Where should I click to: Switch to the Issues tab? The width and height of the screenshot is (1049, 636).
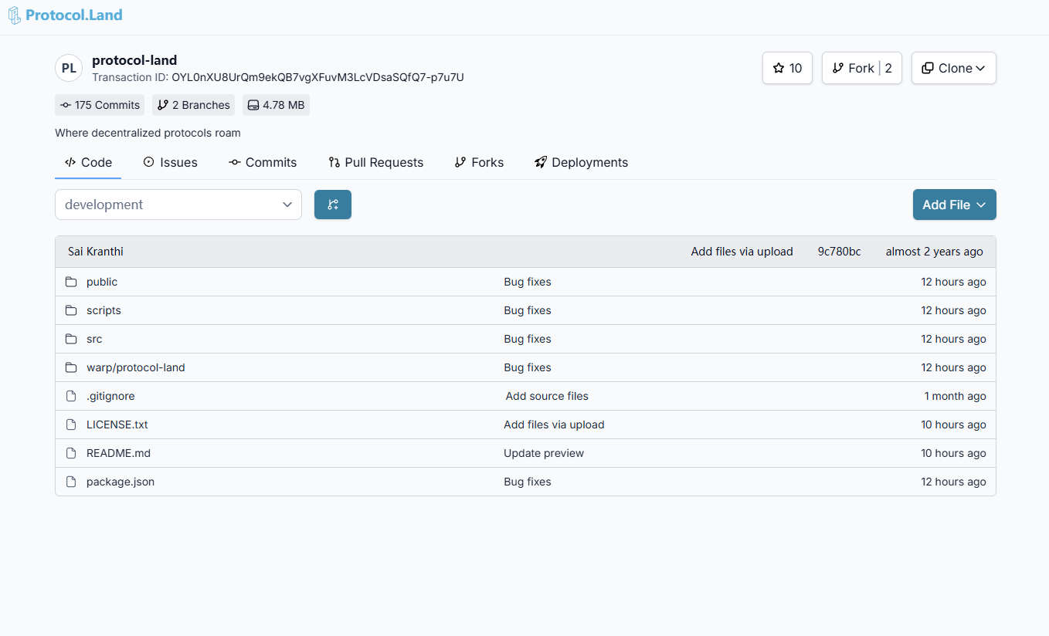[170, 162]
